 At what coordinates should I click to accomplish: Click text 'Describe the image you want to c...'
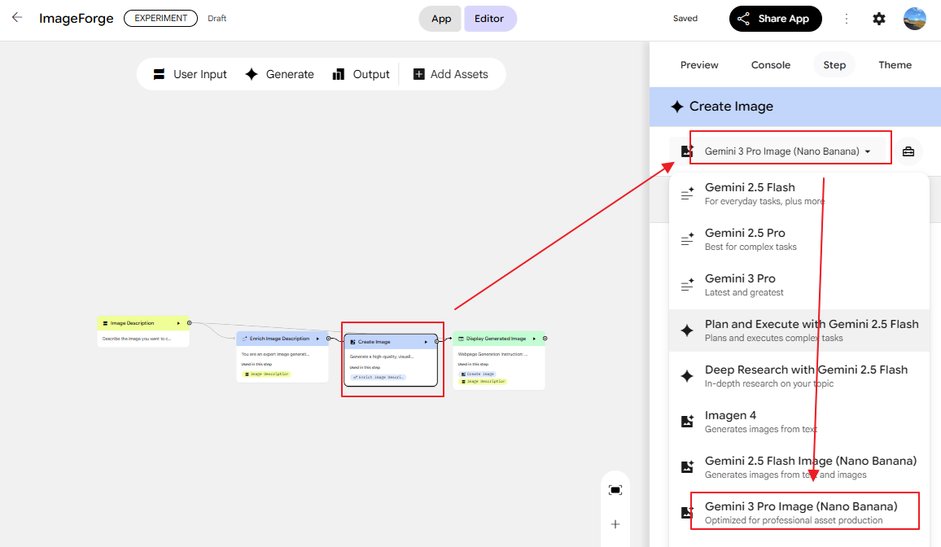136,339
